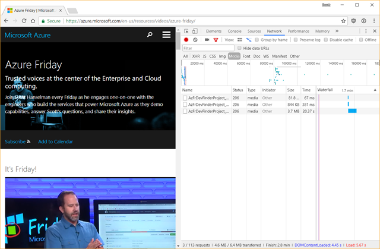Open the Azure hamburger menu
The height and width of the screenshot is (249, 380).
pos(166,34)
